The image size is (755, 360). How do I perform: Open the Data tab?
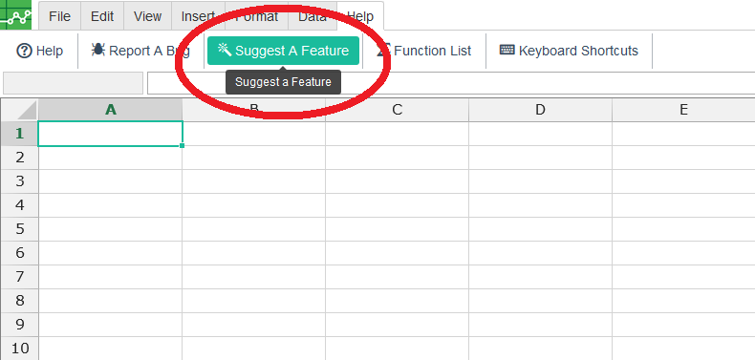click(x=312, y=16)
